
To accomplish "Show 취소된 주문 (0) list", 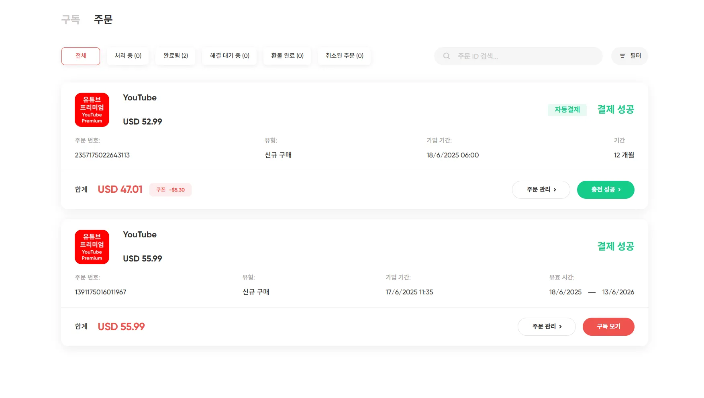I will pos(344,56).
